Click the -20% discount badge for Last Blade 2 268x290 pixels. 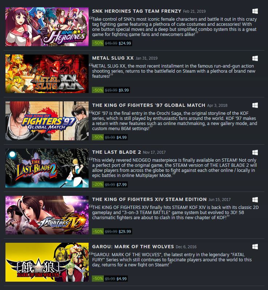pos(98,184)
